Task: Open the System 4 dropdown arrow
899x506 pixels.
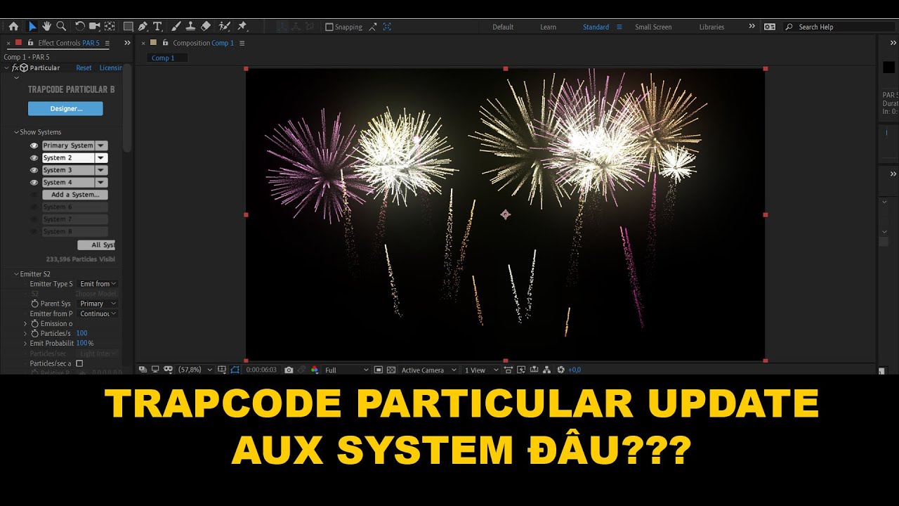Action: [x=101, y=183]
